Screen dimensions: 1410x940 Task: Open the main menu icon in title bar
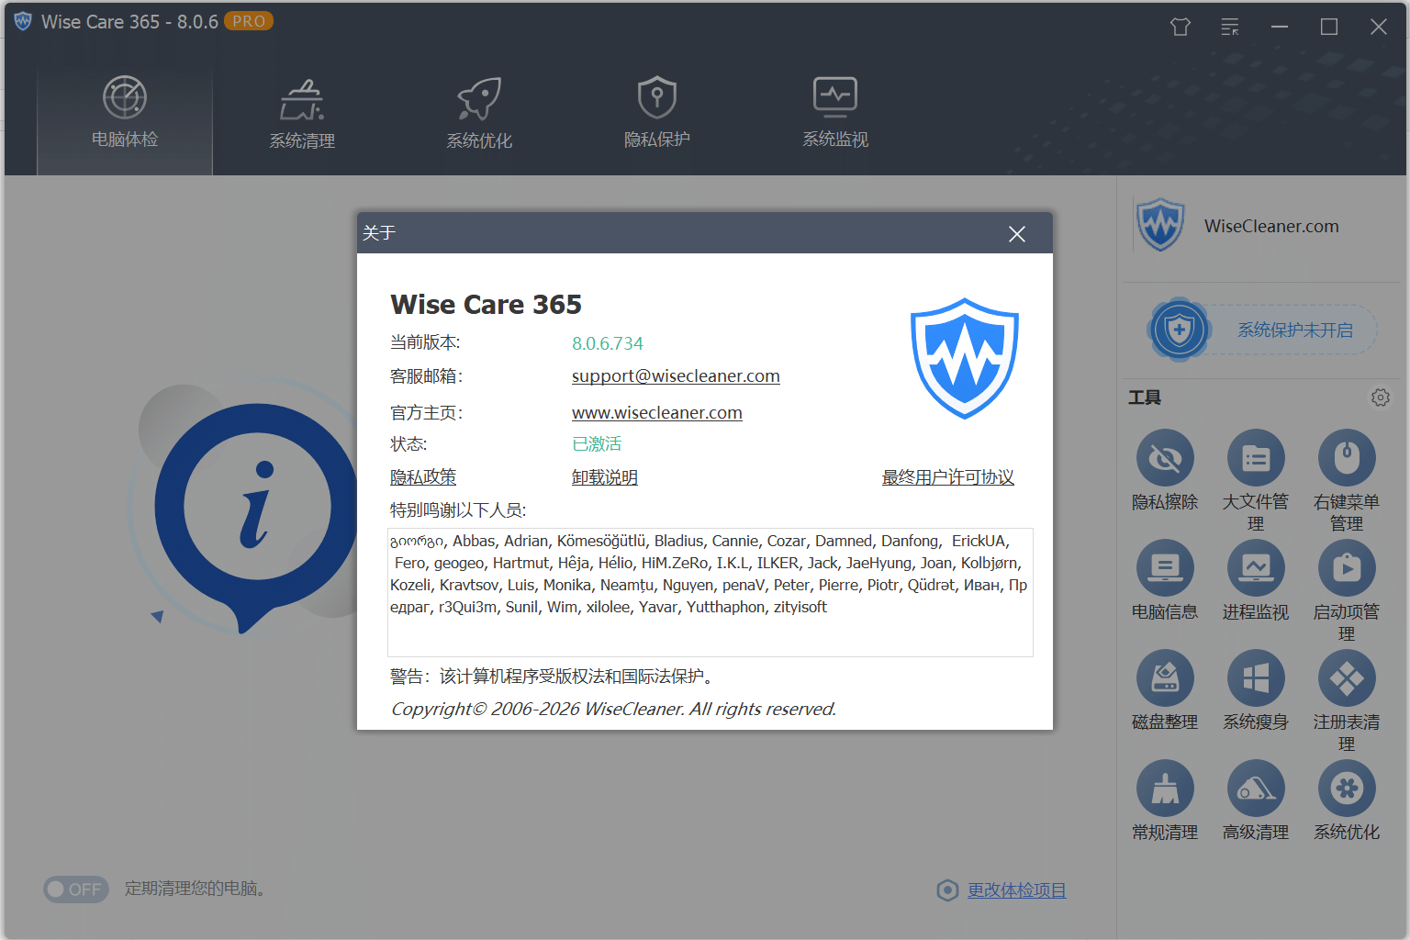[x=1230, y=27]
